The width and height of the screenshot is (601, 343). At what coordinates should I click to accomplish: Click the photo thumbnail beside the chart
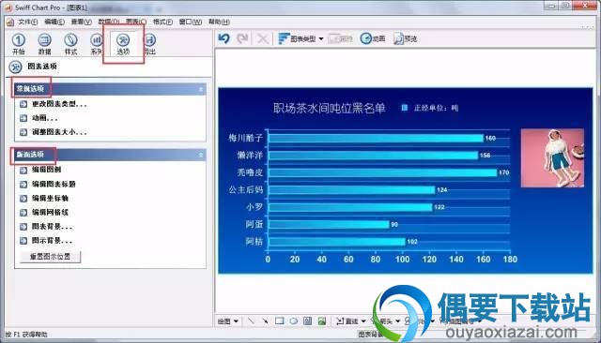pyautogui.click(x=552, y=158)
